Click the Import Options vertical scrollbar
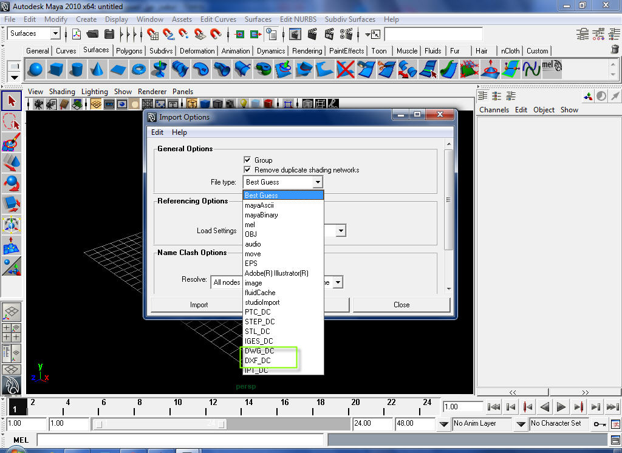 pyautogui.click(x=449, y=200)
